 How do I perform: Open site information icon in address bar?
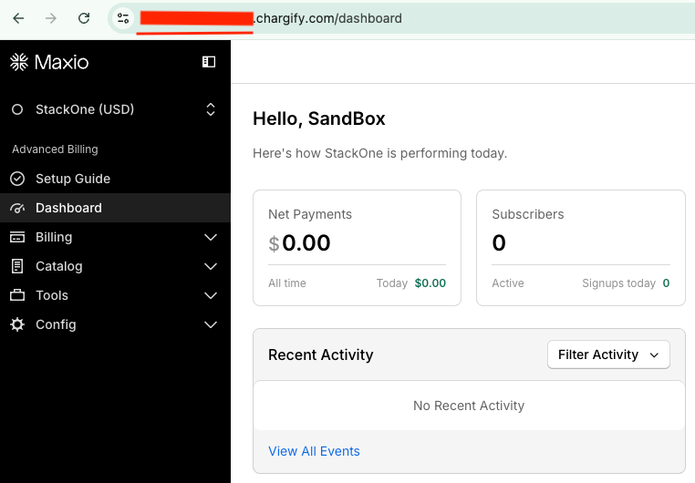(123, 18)
